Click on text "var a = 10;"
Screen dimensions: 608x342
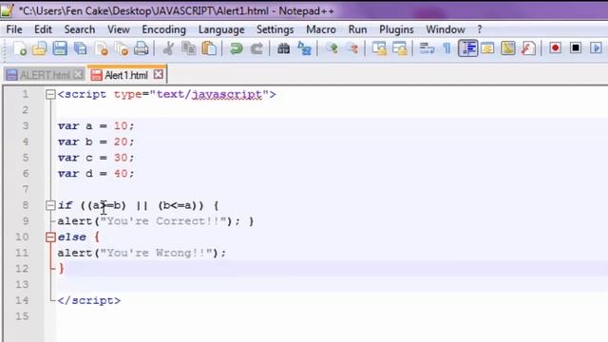tap(96, 126)
